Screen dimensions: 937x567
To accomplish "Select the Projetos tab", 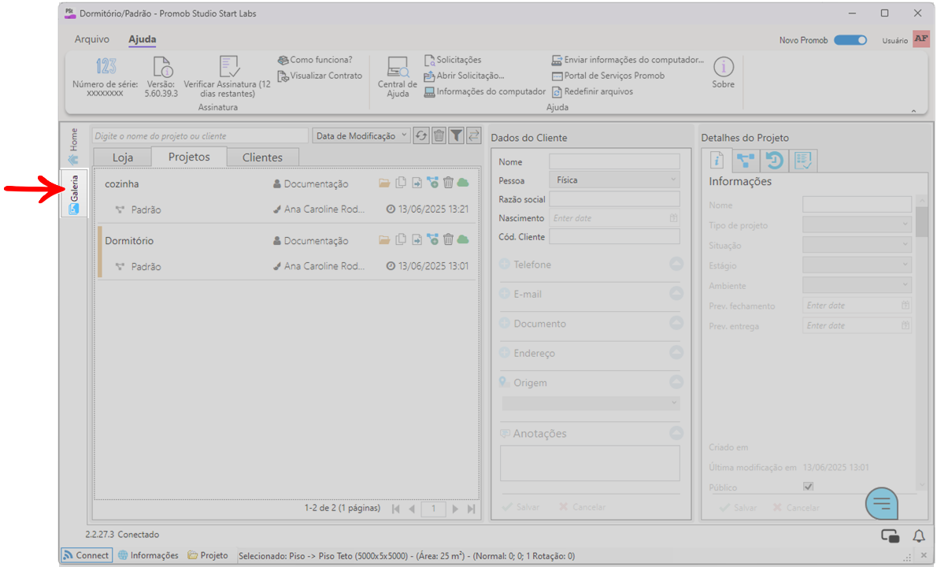I will click(189, 157).
